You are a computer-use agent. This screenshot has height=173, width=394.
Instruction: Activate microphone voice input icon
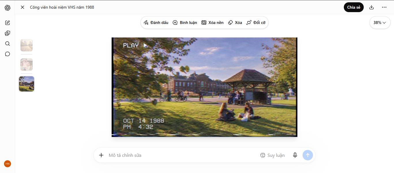pos(295,155)
